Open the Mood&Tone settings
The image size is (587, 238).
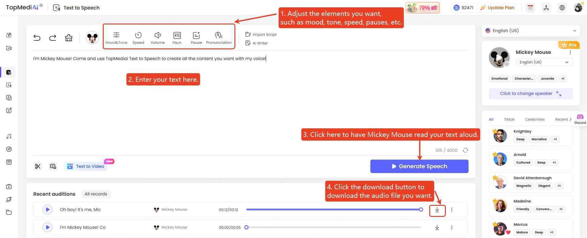116,38
